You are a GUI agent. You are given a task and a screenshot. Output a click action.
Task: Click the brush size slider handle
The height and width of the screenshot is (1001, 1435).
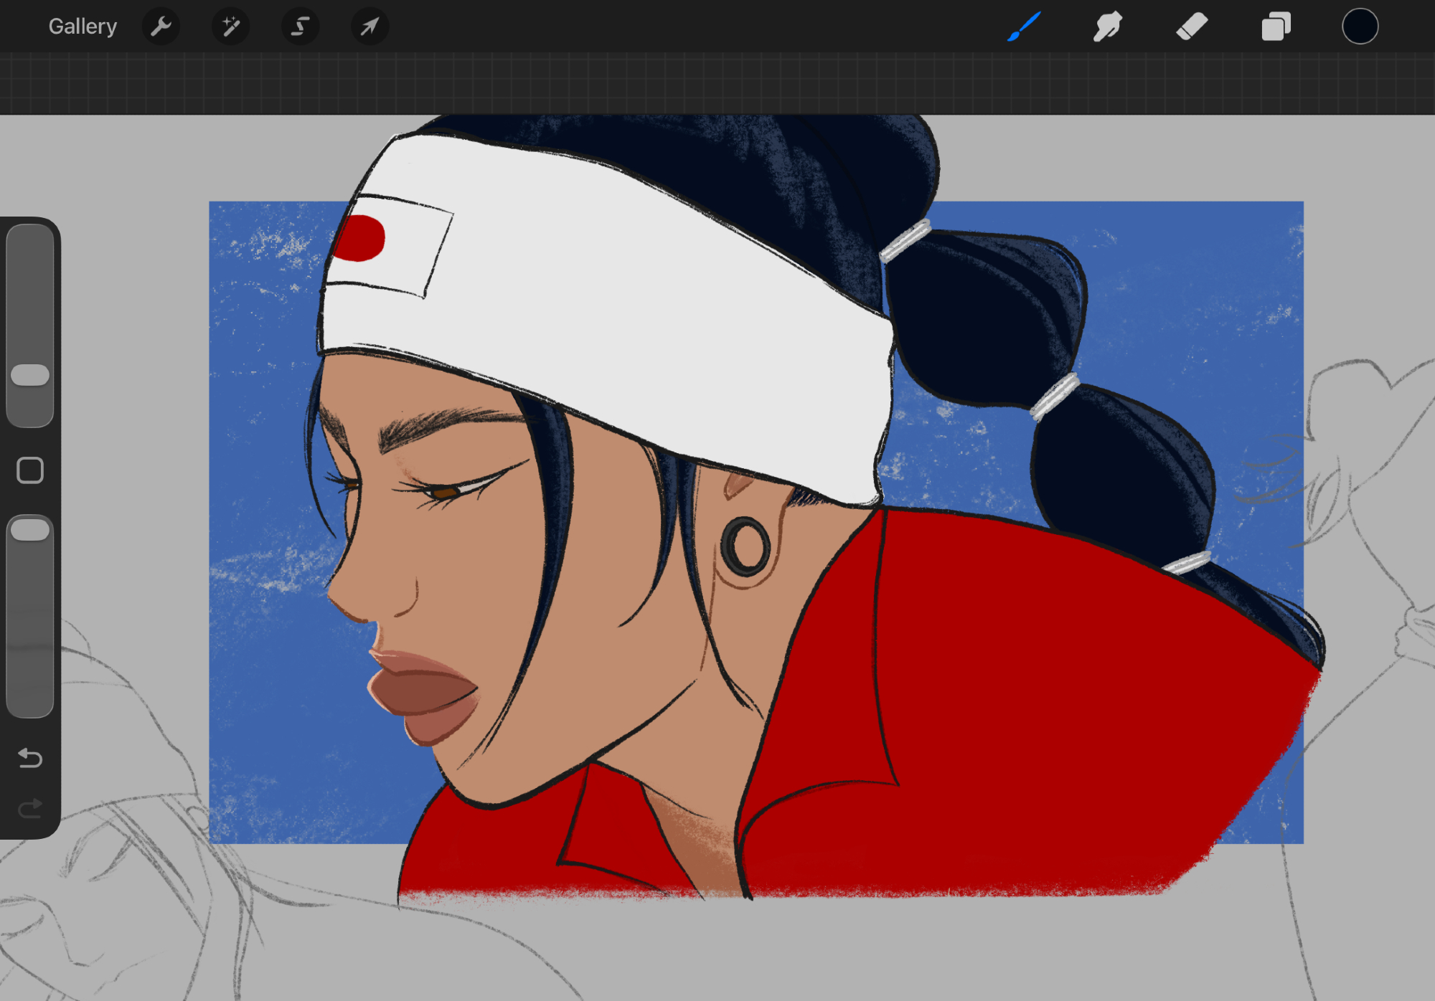tap(30, 375)
